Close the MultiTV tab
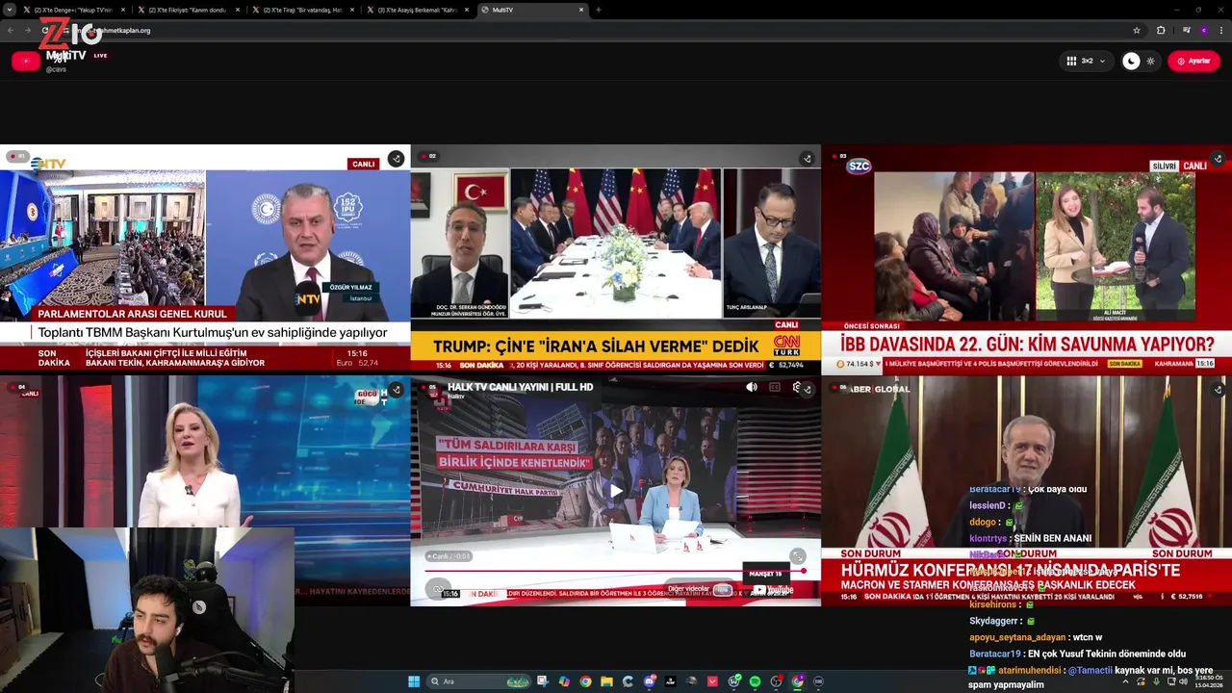The width and height of the screenshot is (1232, 693). (581, 10)
